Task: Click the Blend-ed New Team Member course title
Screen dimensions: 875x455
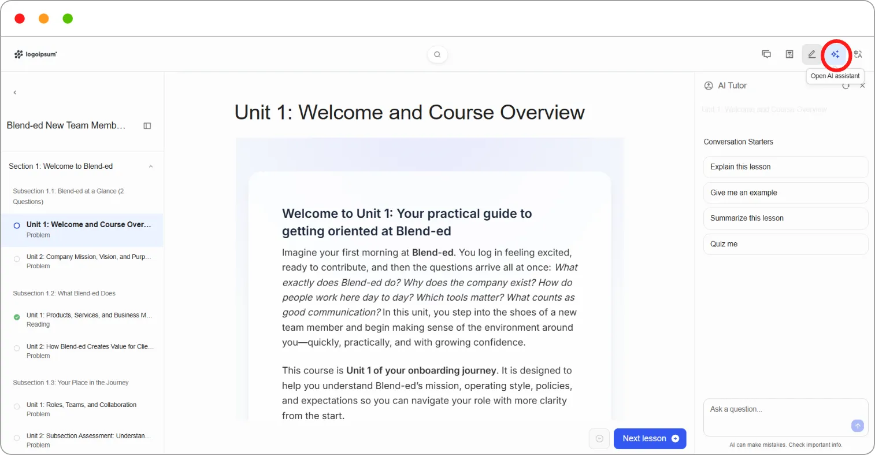Action: (66, 125)
